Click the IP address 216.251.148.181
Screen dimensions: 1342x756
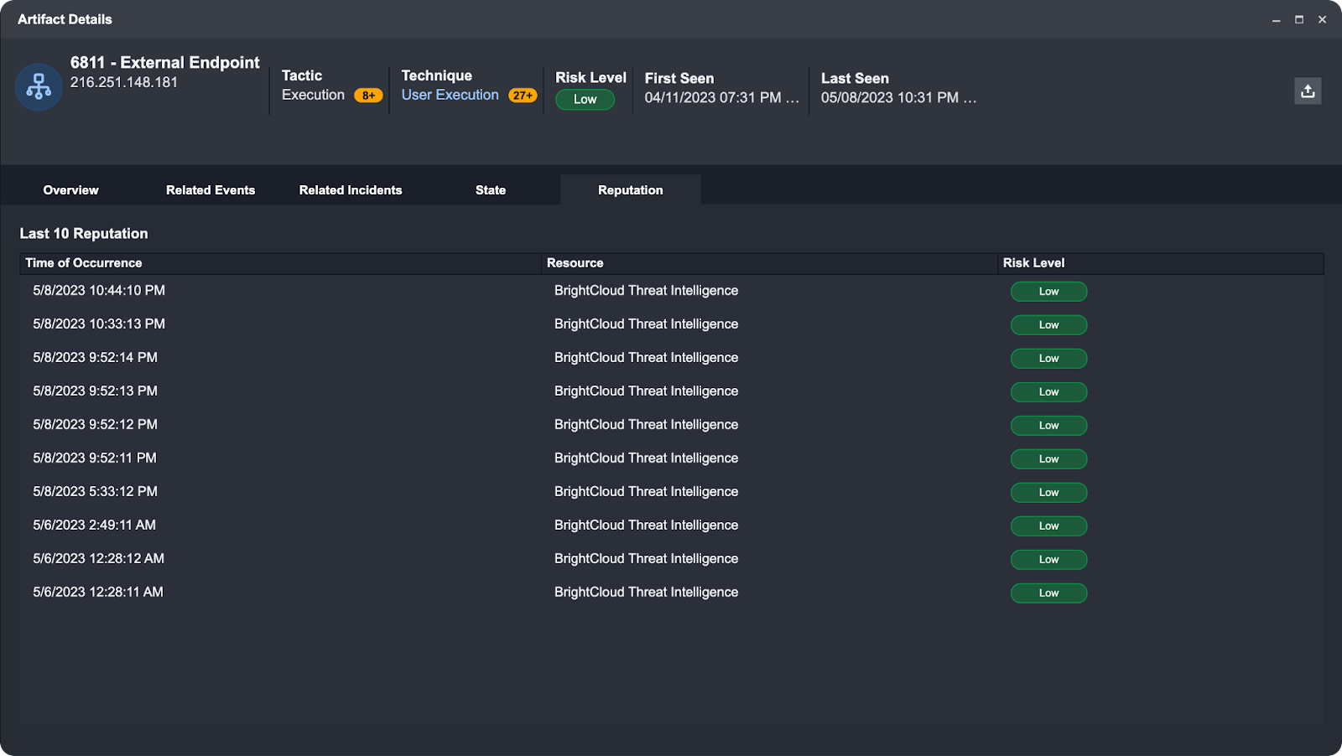click(x=124, y=82)
